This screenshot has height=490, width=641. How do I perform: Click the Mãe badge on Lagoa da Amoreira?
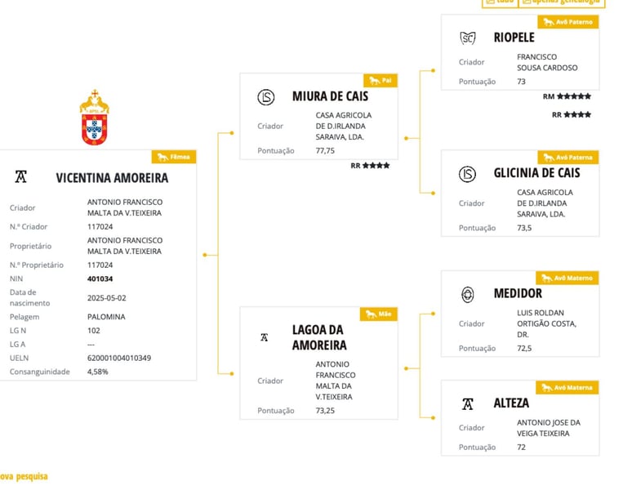pyautogui.click(x=379, y=314)
